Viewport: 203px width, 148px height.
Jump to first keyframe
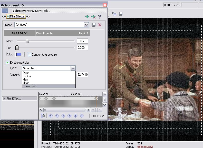tap(51, 116)
